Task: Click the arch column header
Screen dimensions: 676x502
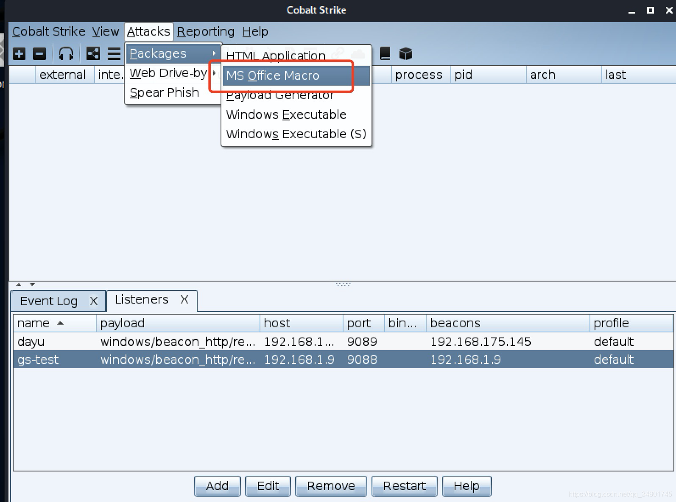Action: tap(564, 75)
